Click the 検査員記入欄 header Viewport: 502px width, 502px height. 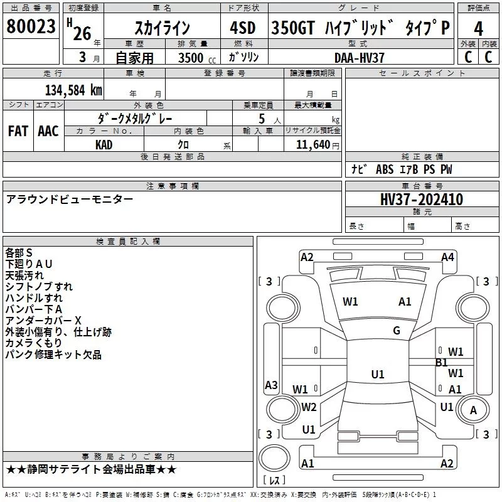tap(128, 242)
